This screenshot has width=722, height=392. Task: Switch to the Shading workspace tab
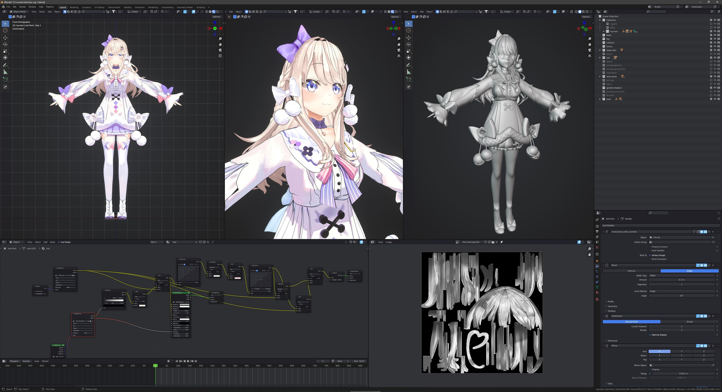[x=127, y=7]
